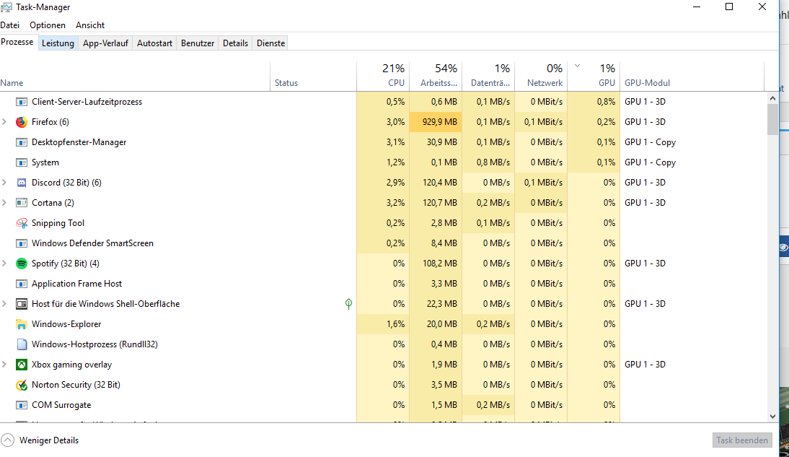This screenshot has width=789, height=457.
Task: Click the COM Surrogate process icon
Action: coord(21,405)
